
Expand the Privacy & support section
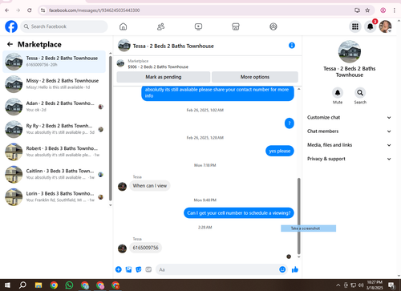point(349,159)
